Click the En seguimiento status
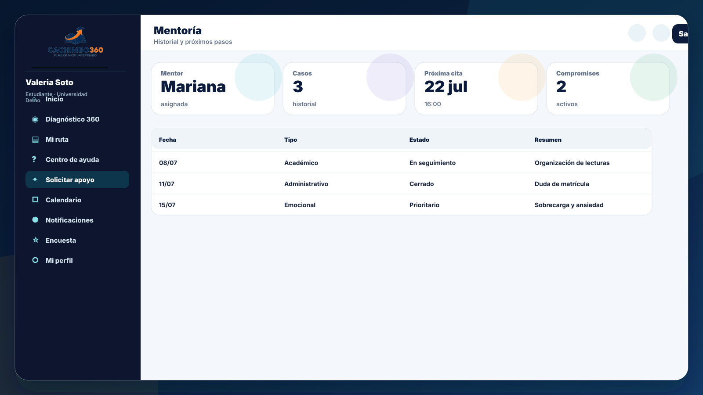The width and height of the screenshot is (703, 395). point(432,163)
